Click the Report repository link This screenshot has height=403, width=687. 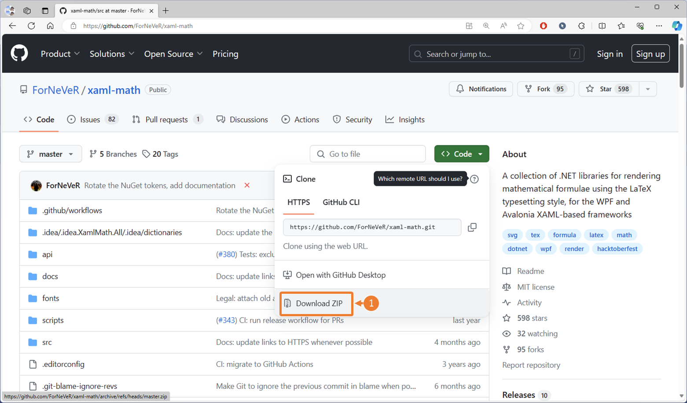coord(531,365)
